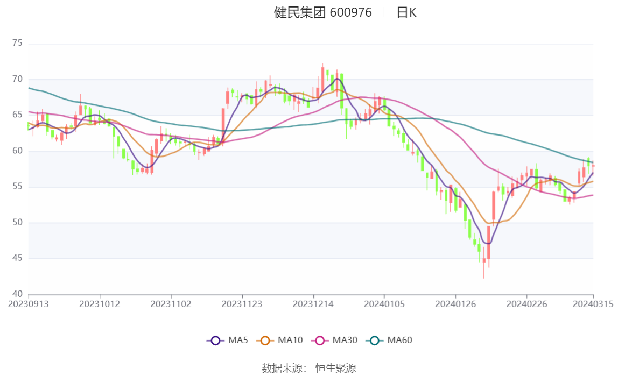
Task: Hide the MA5 series via label
Action: pos(238,340)
